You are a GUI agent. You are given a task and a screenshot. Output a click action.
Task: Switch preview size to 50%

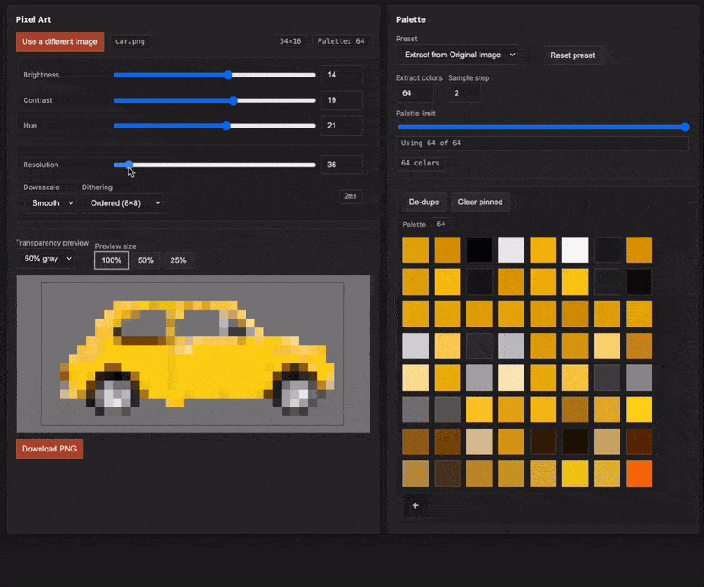146,260
